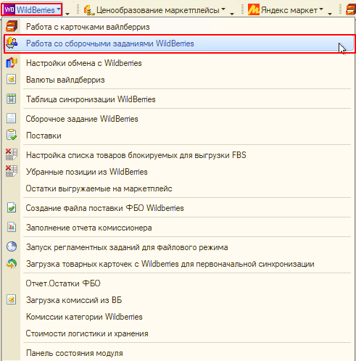
Task: Click the coin icon of Загрузка комиссий из ВБ
Action: coord(11,299)
